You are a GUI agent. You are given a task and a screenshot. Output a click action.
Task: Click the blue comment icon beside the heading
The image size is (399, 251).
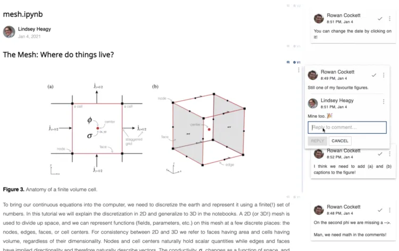coord(288,62)
